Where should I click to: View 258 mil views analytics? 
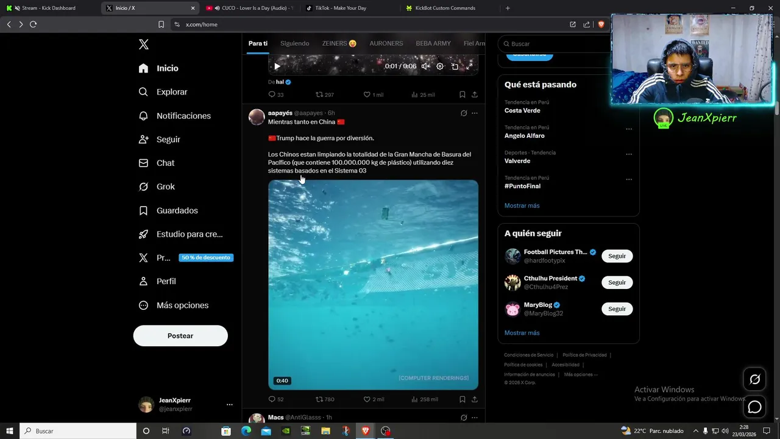(x=424, y=399)
